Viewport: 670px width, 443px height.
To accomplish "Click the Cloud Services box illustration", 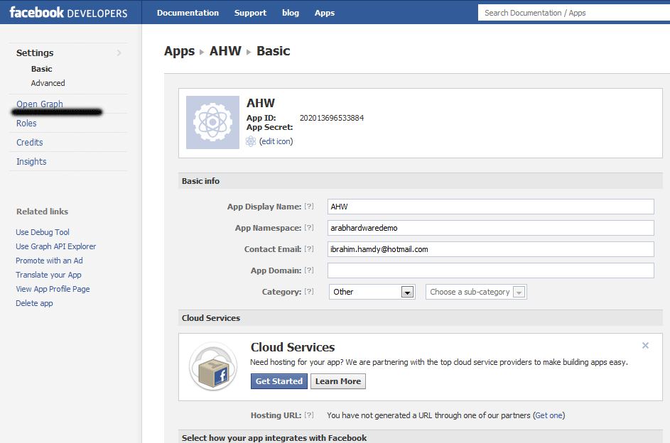I will (x=212, y=366).
